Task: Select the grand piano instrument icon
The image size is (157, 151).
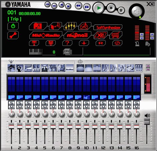Action: point(11,68)
